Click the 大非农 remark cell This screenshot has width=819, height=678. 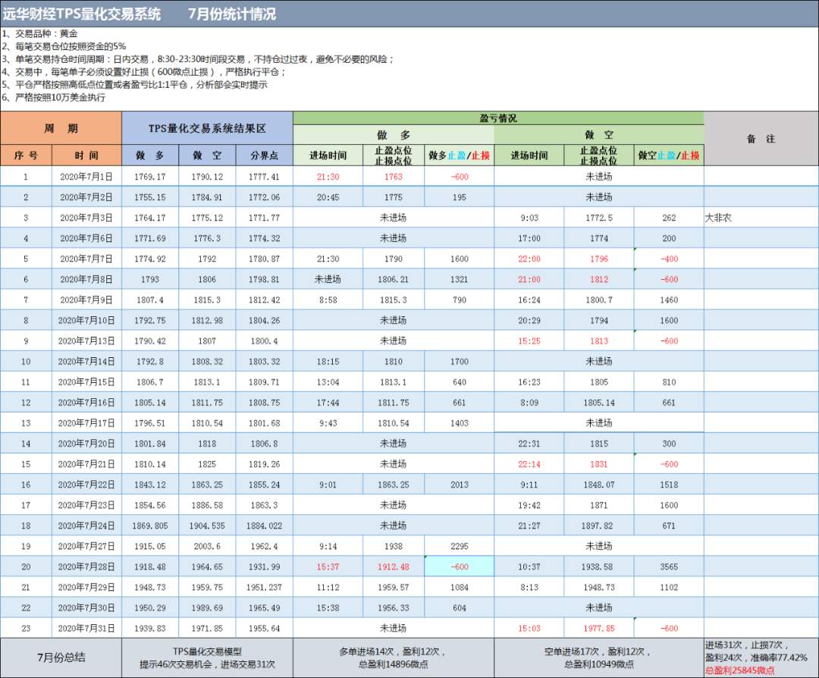point(761,218)
